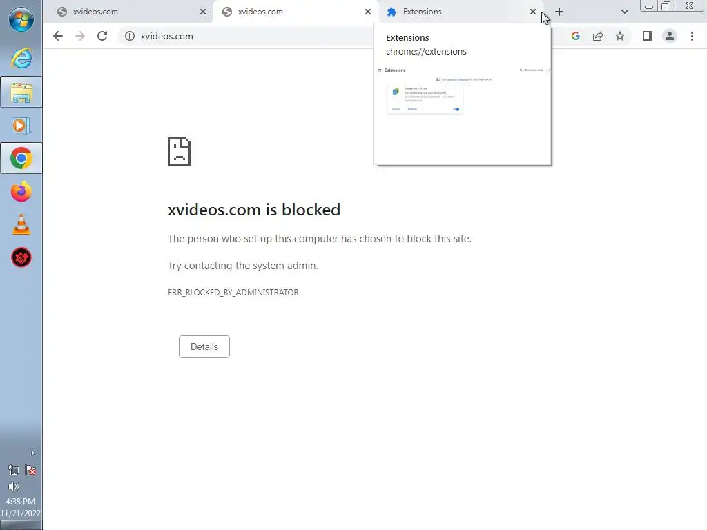Click the Extensions tab preview thumbnail
This screenshot has width=707, height=530.
coord(462,115)
